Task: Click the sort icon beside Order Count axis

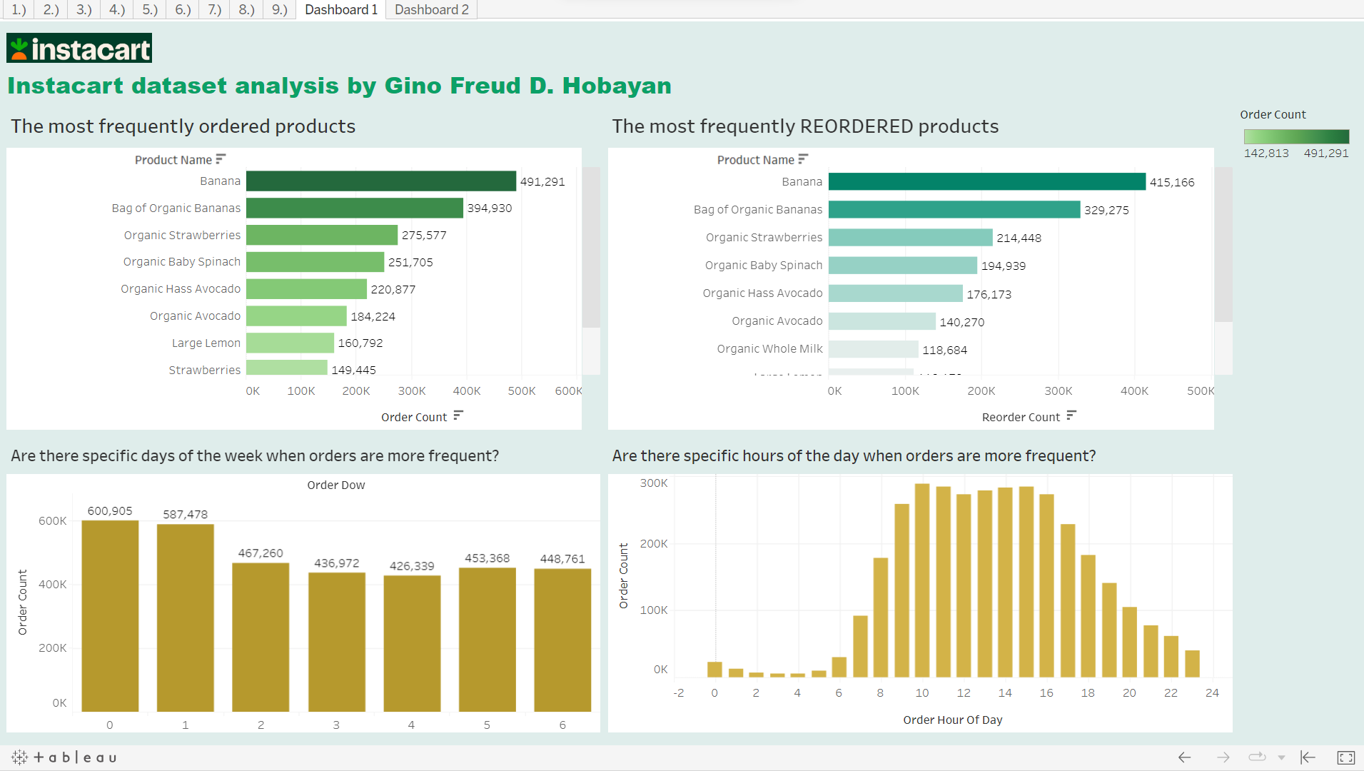Action: (460, 416)
